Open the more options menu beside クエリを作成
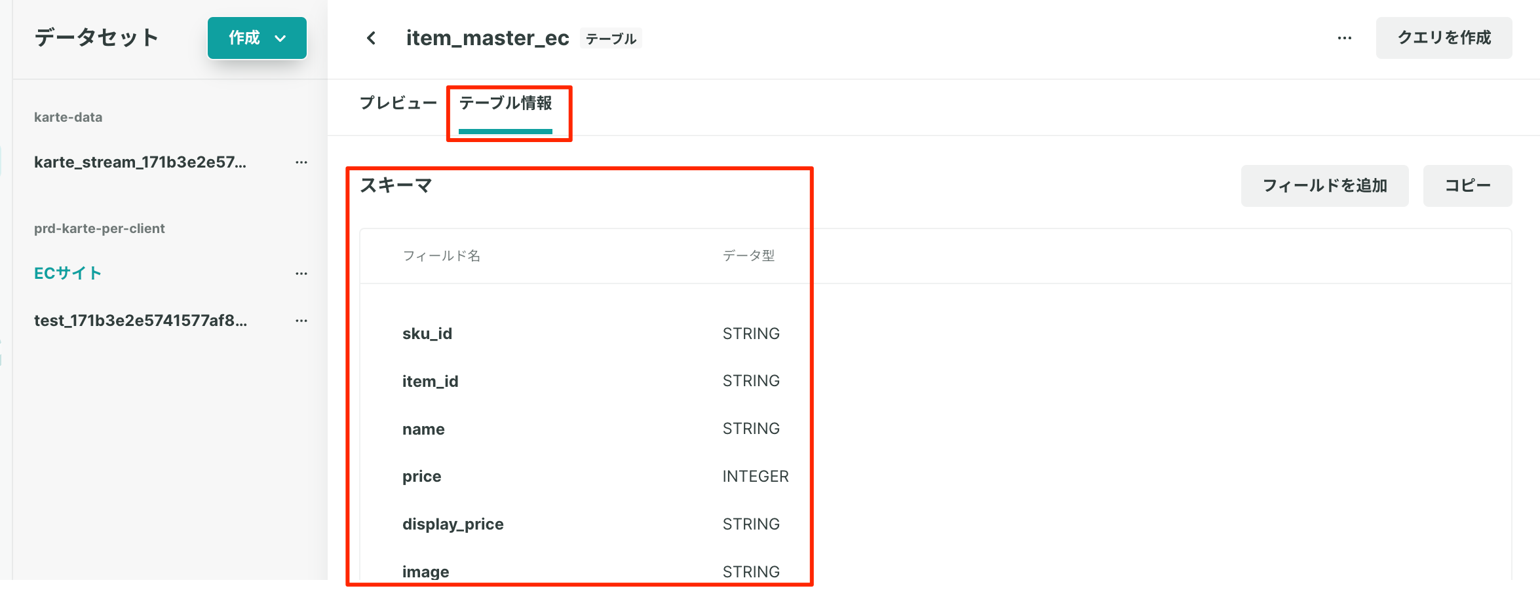The width and height of the screenshot is (1540, 614). [x=1345, y=38]
